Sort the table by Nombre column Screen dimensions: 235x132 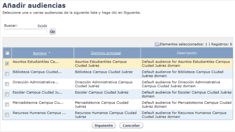pyautogui.click(x=40, y=53)
